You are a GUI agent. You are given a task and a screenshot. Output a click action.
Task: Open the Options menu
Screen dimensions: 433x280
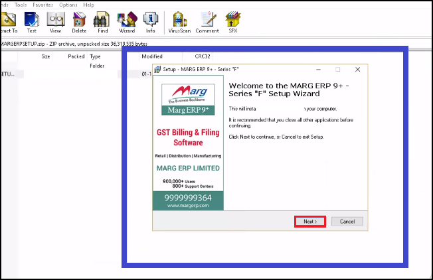(68, 5)
